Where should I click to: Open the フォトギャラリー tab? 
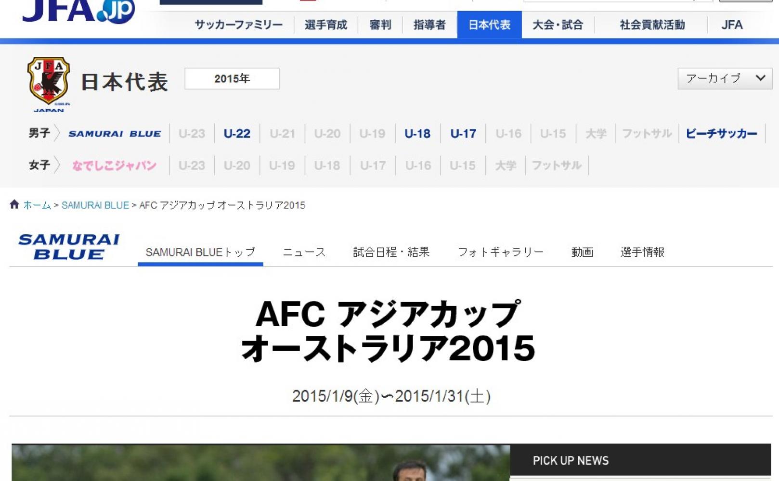click(500, 252)
